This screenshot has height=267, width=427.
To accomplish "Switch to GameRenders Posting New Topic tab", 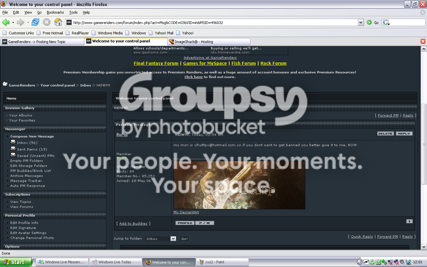I will click(x=42, y=42).
